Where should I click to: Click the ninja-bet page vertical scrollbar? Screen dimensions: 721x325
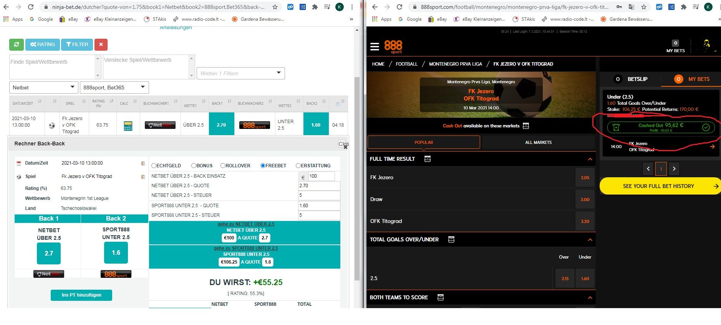click(x=357, y=178)
